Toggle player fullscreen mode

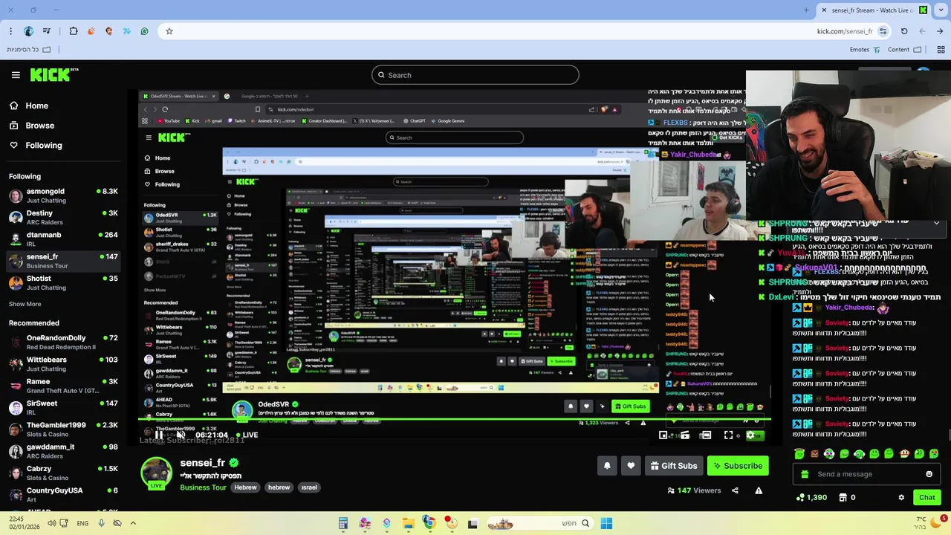point(728,435)
